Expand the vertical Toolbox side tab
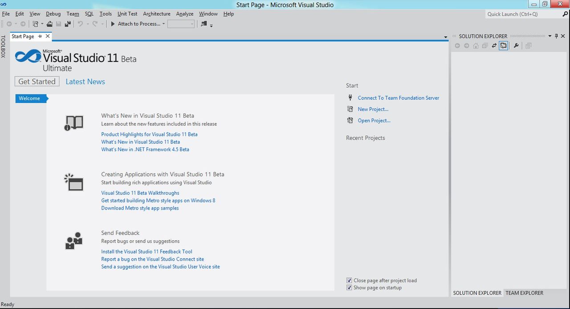Viewport: 570px width, 309px height. [3, 46]
